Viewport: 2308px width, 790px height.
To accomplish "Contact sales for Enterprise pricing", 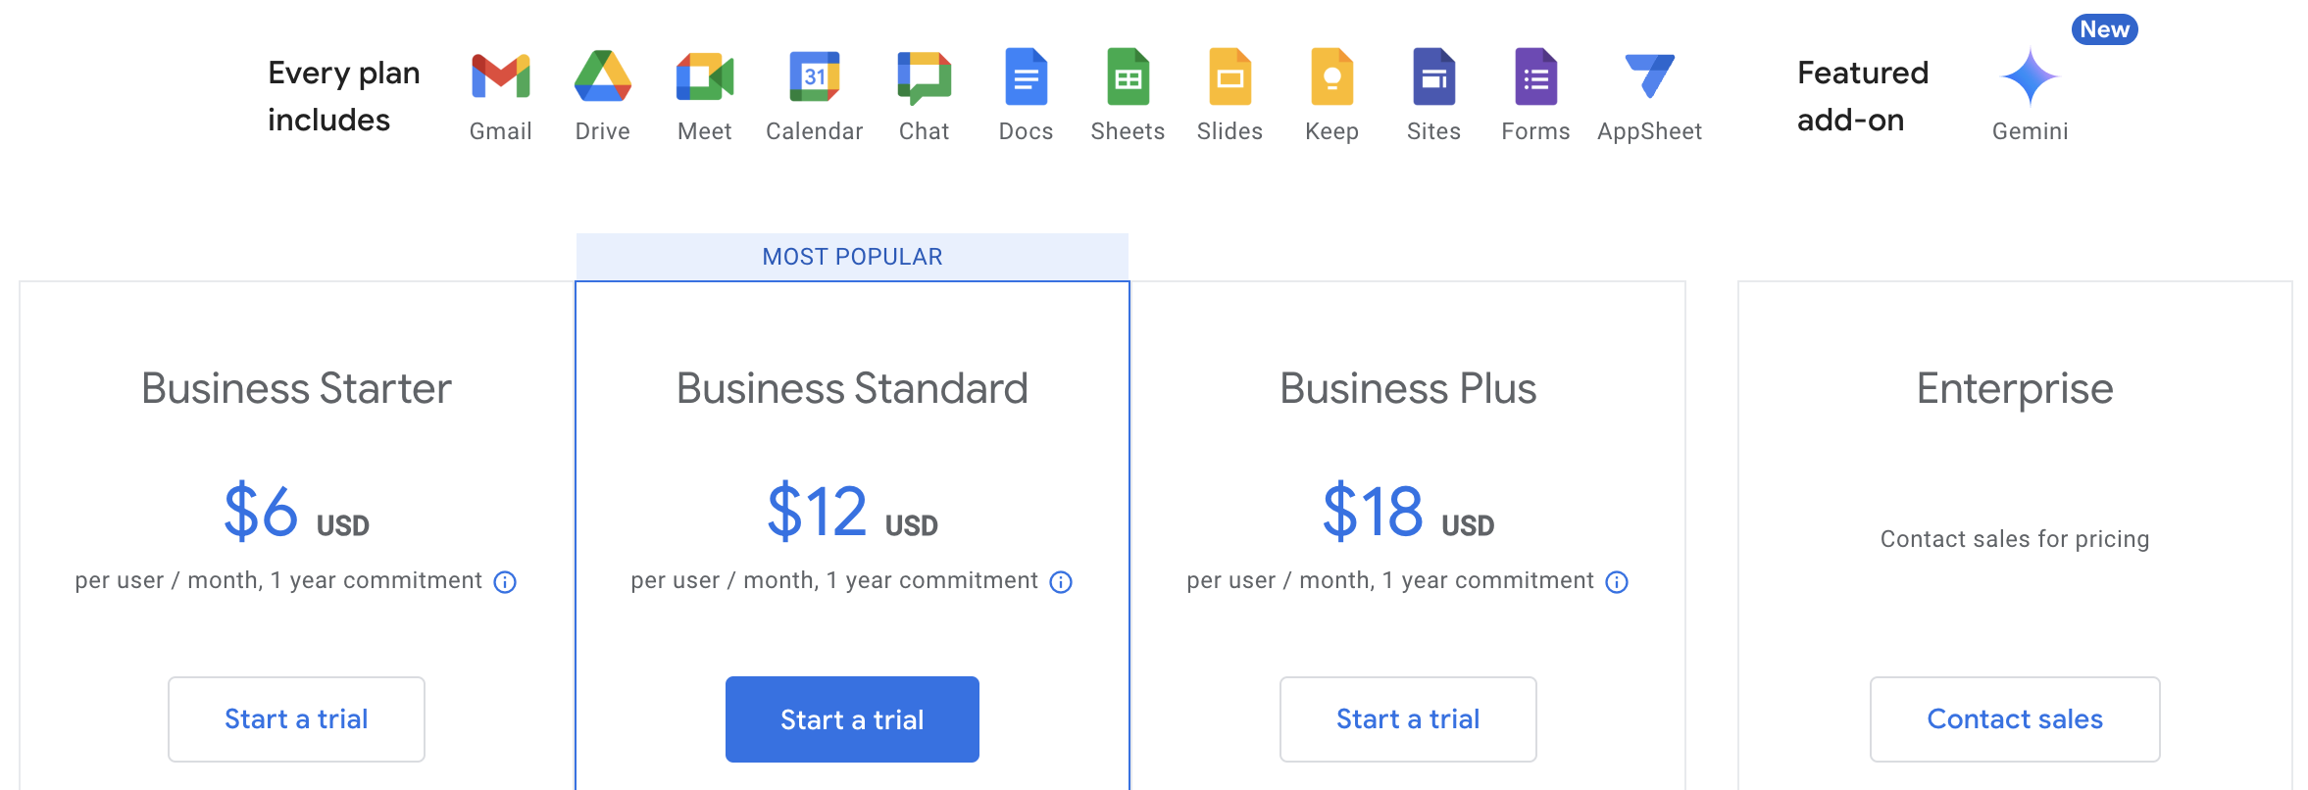I will point(2014,718).
